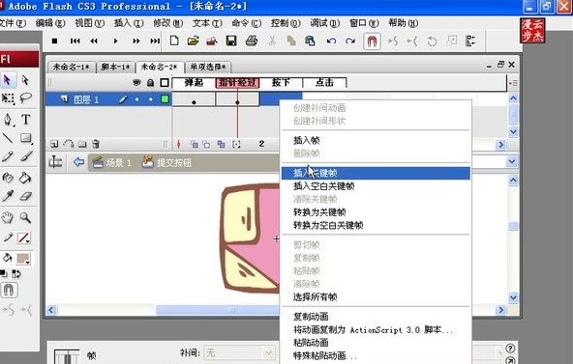Switch to the 未命名-1* document tab
Viewport: 573px width, 364px height.
coord(72,67)
